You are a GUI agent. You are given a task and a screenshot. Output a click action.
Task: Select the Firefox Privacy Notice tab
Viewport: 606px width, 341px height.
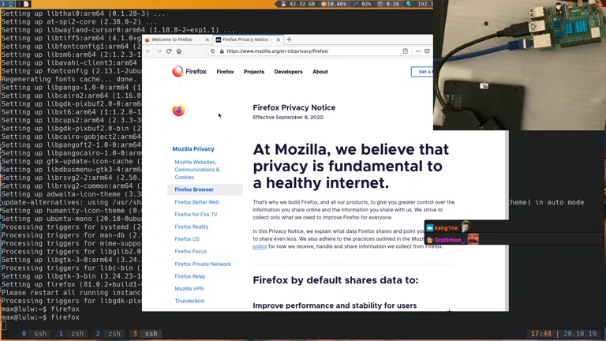click(x=245, y=39)
